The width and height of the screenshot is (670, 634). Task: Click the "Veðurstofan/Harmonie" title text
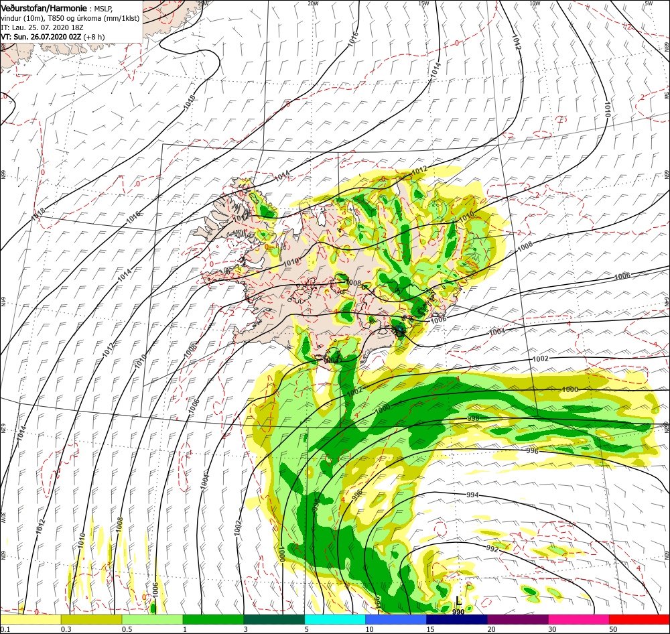pyautogui.click(x=44, y=8)
